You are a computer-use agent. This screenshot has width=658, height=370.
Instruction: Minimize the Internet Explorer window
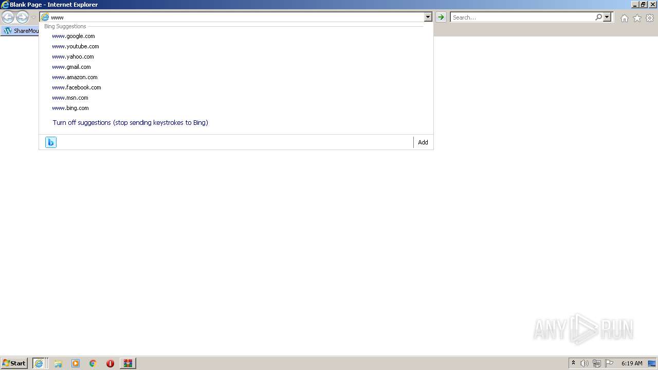(634, 5)
